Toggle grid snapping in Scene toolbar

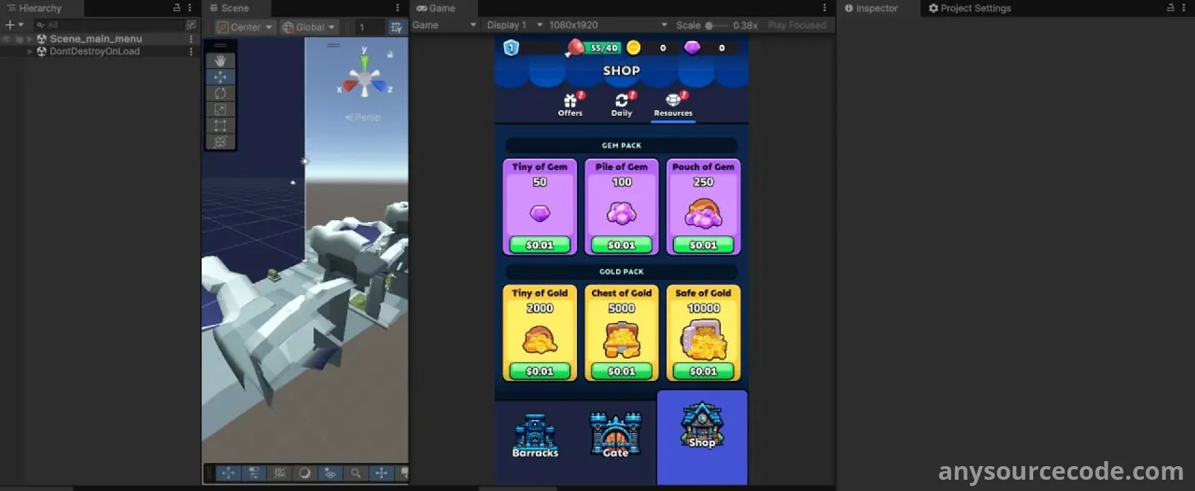point(396,27)
